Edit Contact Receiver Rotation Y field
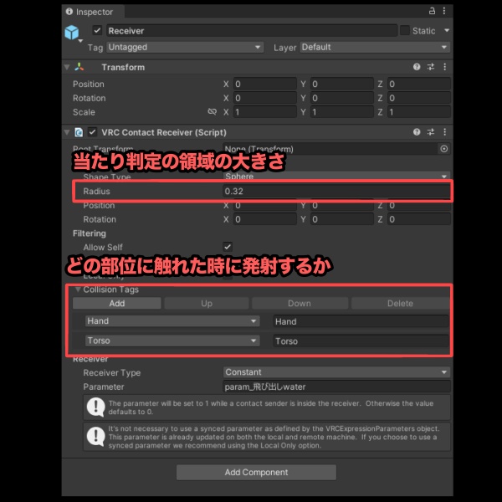The width and height of the screenshot is (502, 502). (342, 219)
